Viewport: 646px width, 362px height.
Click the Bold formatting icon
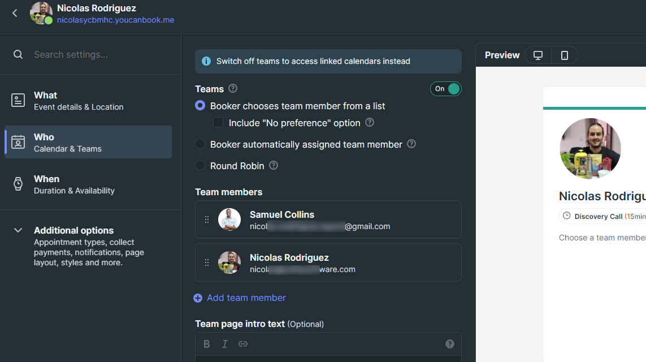(207, 344)
